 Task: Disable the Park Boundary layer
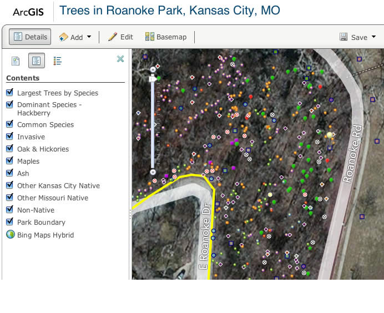(9, 222)
